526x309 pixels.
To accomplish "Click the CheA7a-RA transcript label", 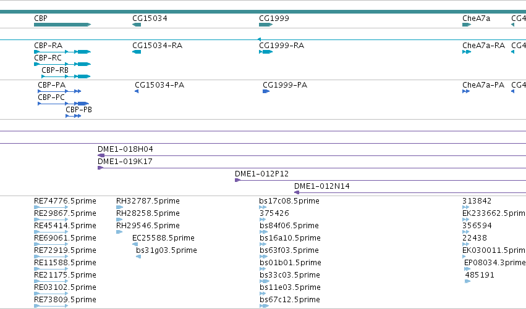I will (x=483, y=46).
